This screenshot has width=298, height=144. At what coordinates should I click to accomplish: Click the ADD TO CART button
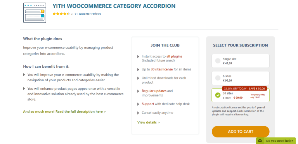tap(241, 132)
